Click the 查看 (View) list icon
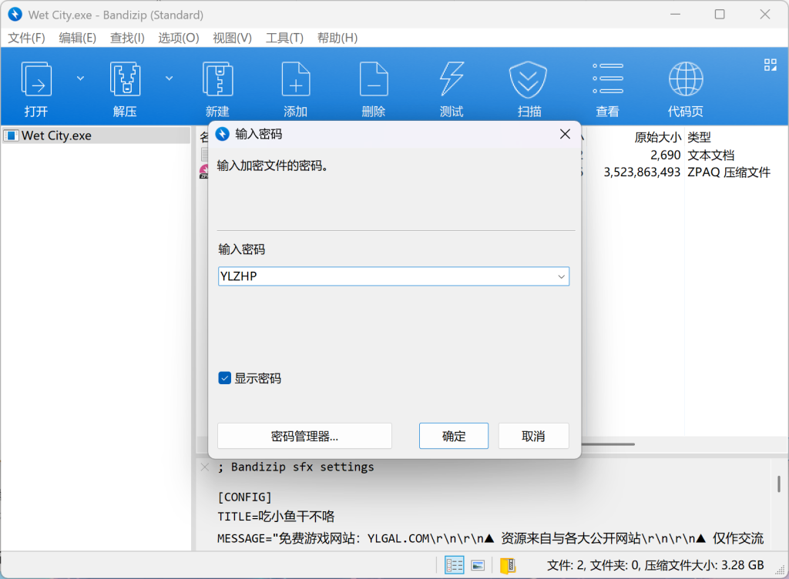This screenshot has width=789, height=579. pos(607,80)
